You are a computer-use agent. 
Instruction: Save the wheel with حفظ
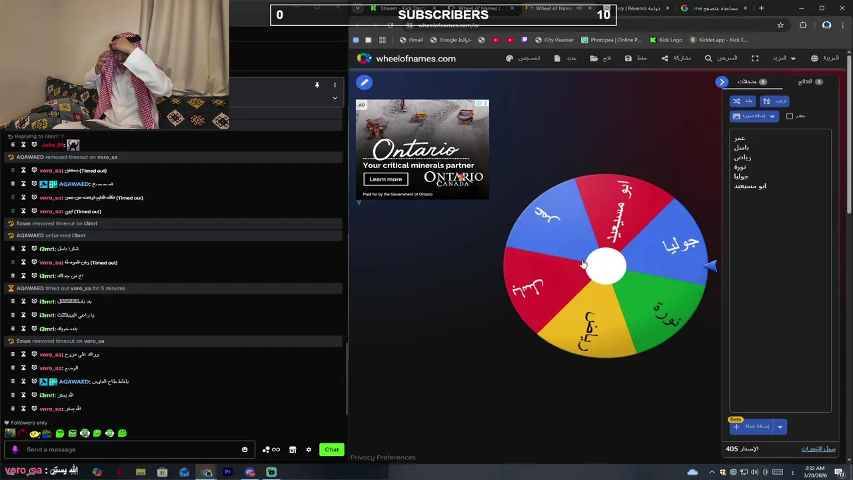pos(636,58)
